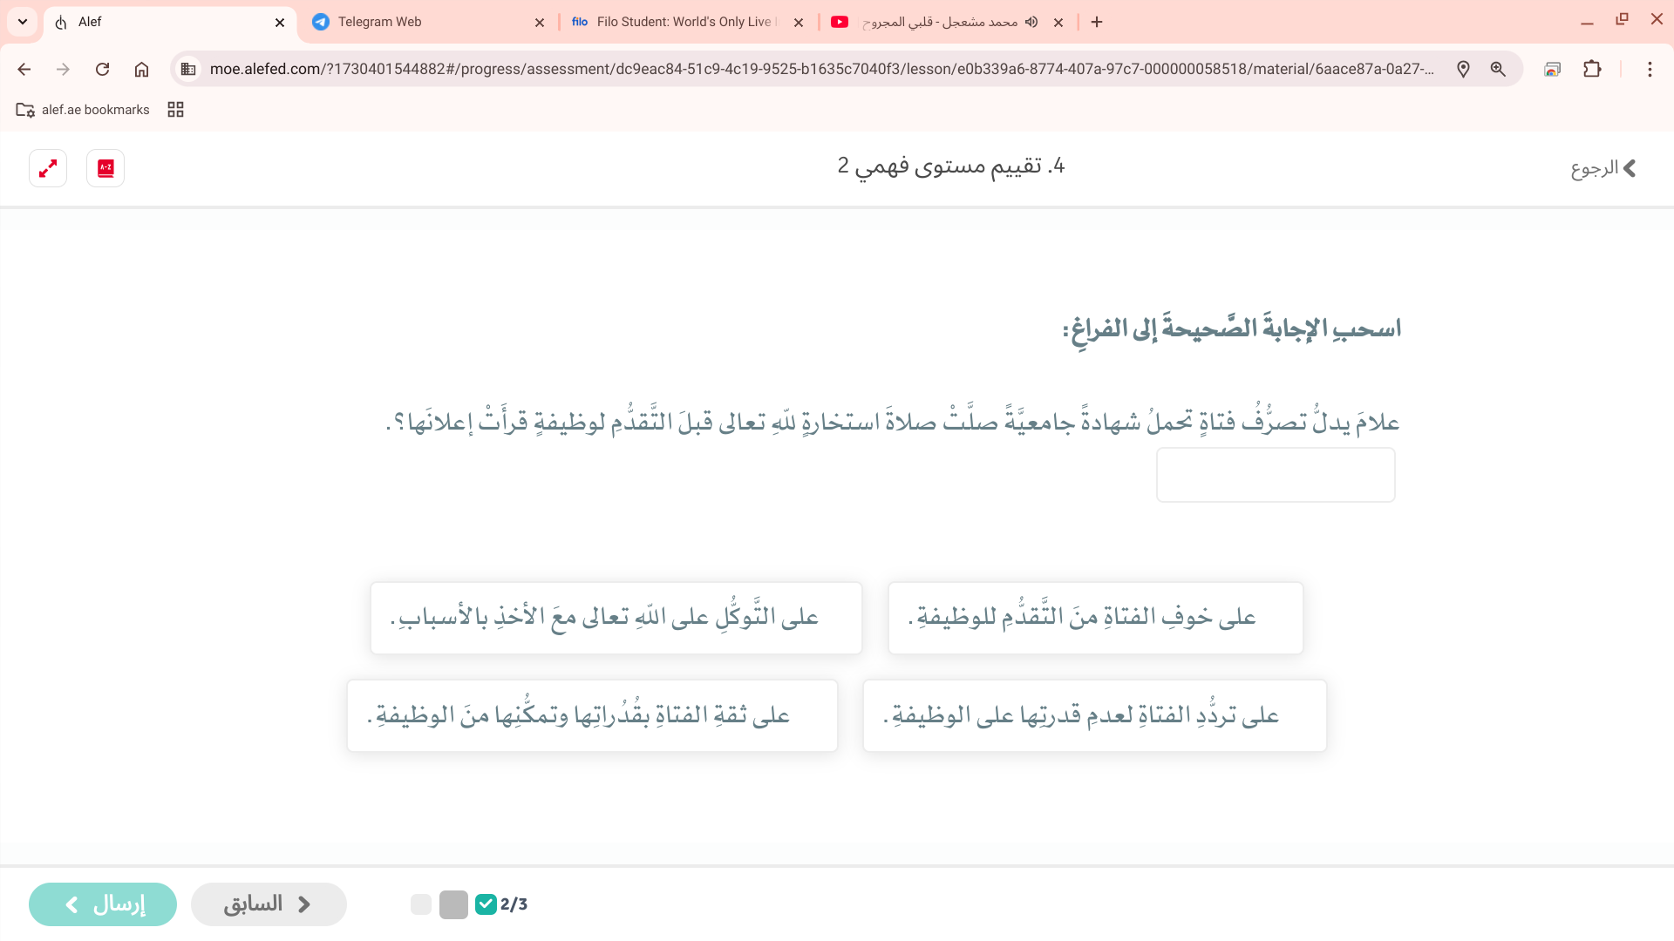Click the light gray progress square

pyautogui.click(x=421, y=904)
